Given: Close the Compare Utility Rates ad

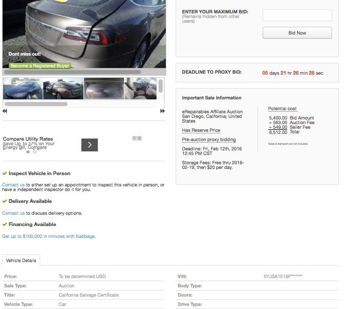Looking at the screenshot, I should point(139,139).
